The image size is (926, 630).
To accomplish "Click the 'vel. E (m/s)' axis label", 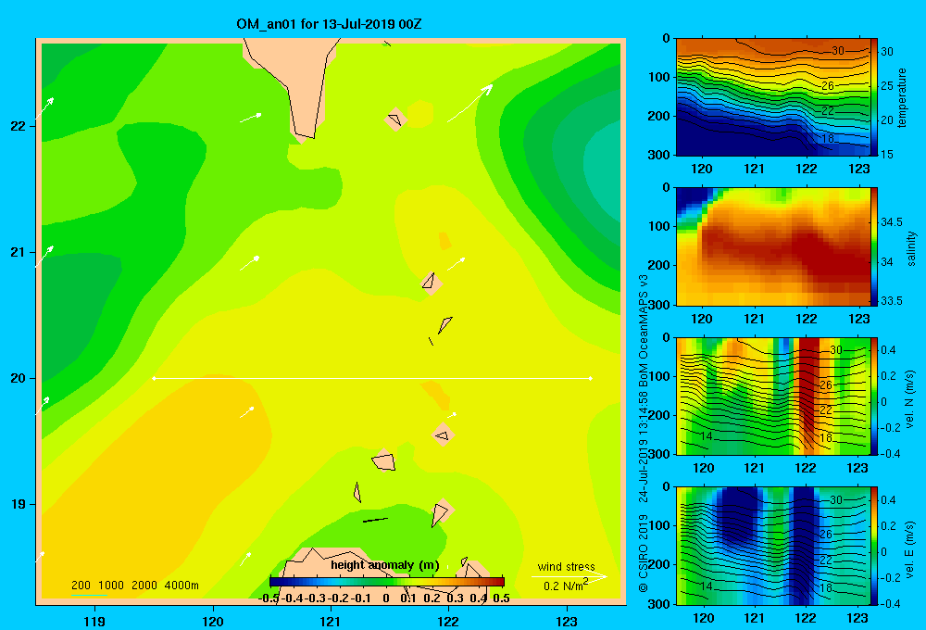I will (910, 549).
